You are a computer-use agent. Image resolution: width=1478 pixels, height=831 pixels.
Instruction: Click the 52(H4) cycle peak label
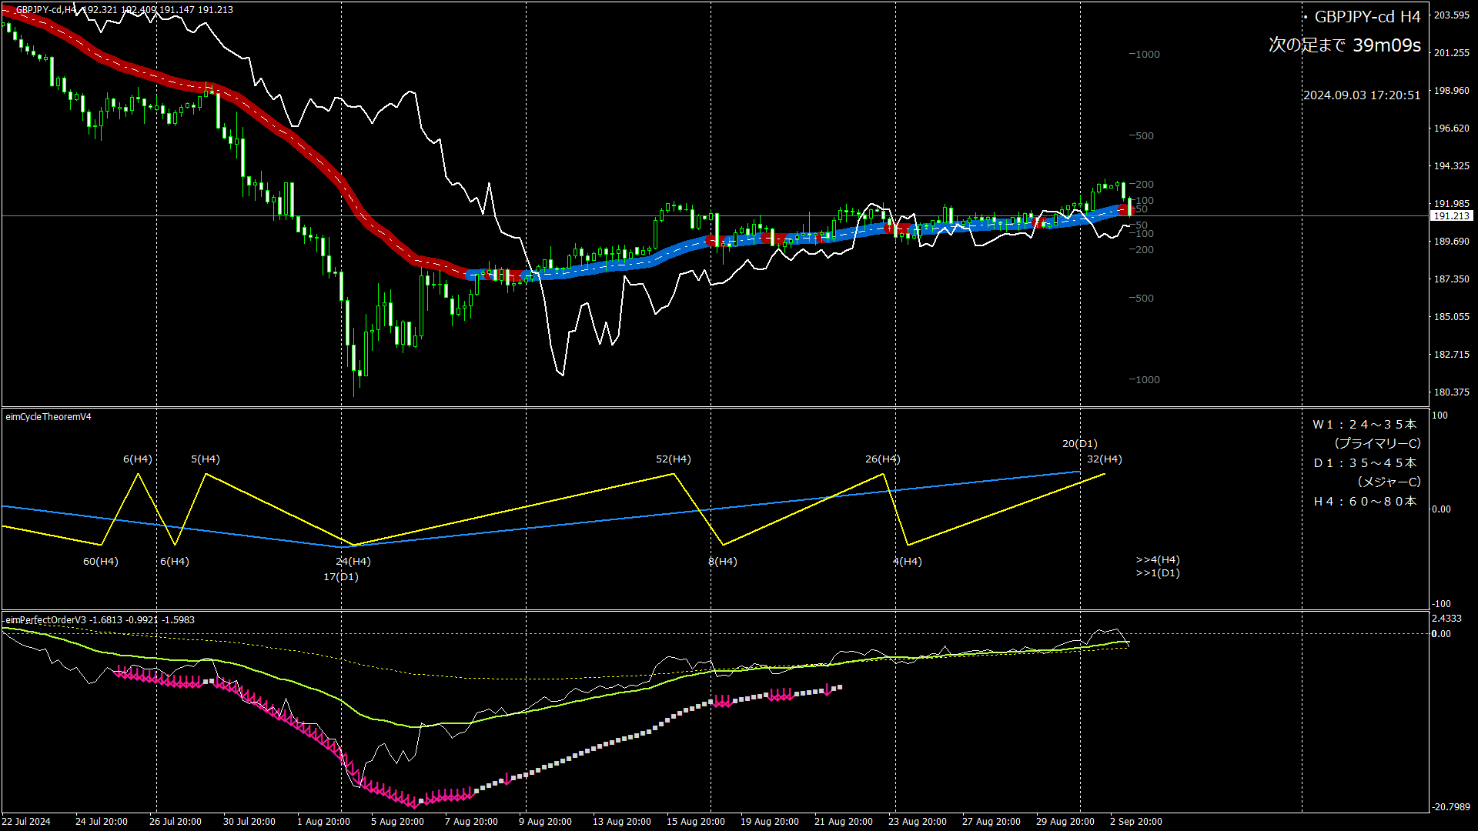click(673, 459)
